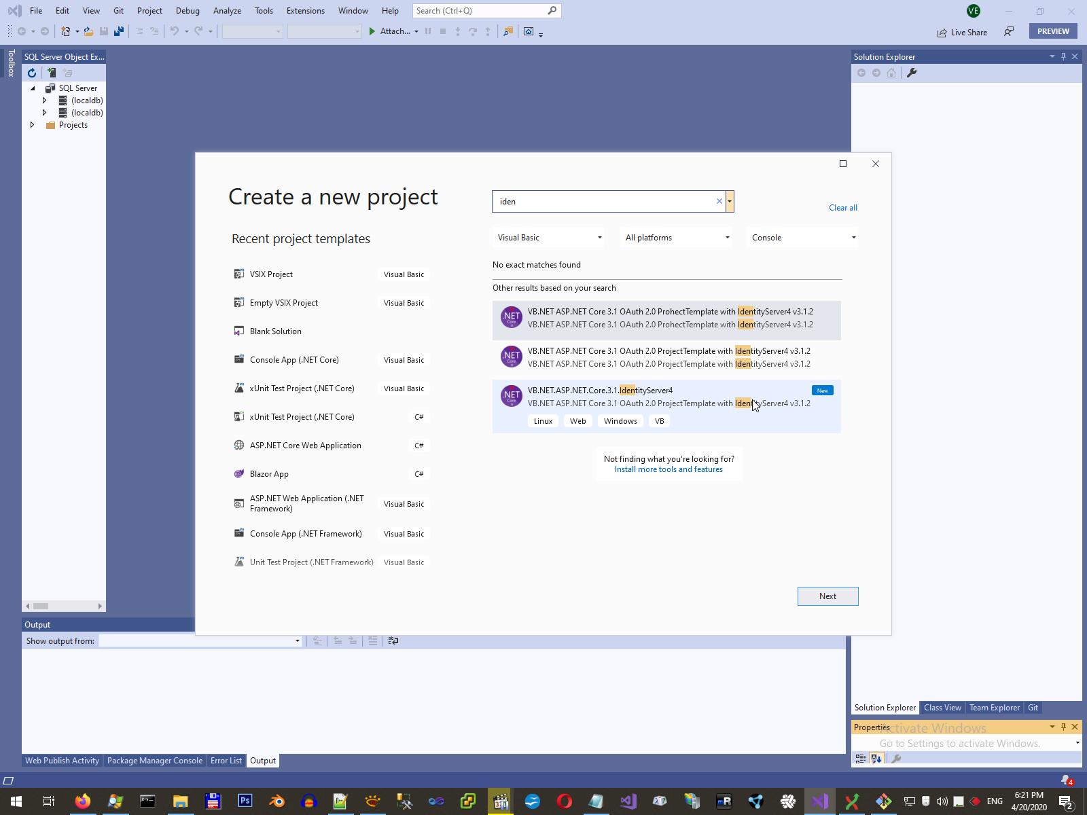Click the Search (Ctrl+Q) box
Screen dimensions: 1087x815
(486, 11)
